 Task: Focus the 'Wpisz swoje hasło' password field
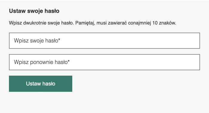(x=105, y=41)
